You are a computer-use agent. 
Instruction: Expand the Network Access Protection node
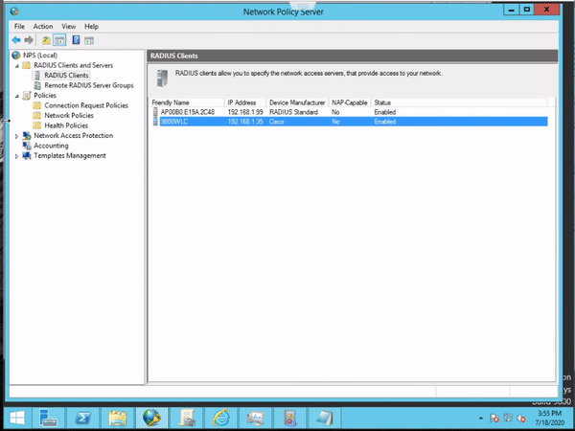(15, 136)
